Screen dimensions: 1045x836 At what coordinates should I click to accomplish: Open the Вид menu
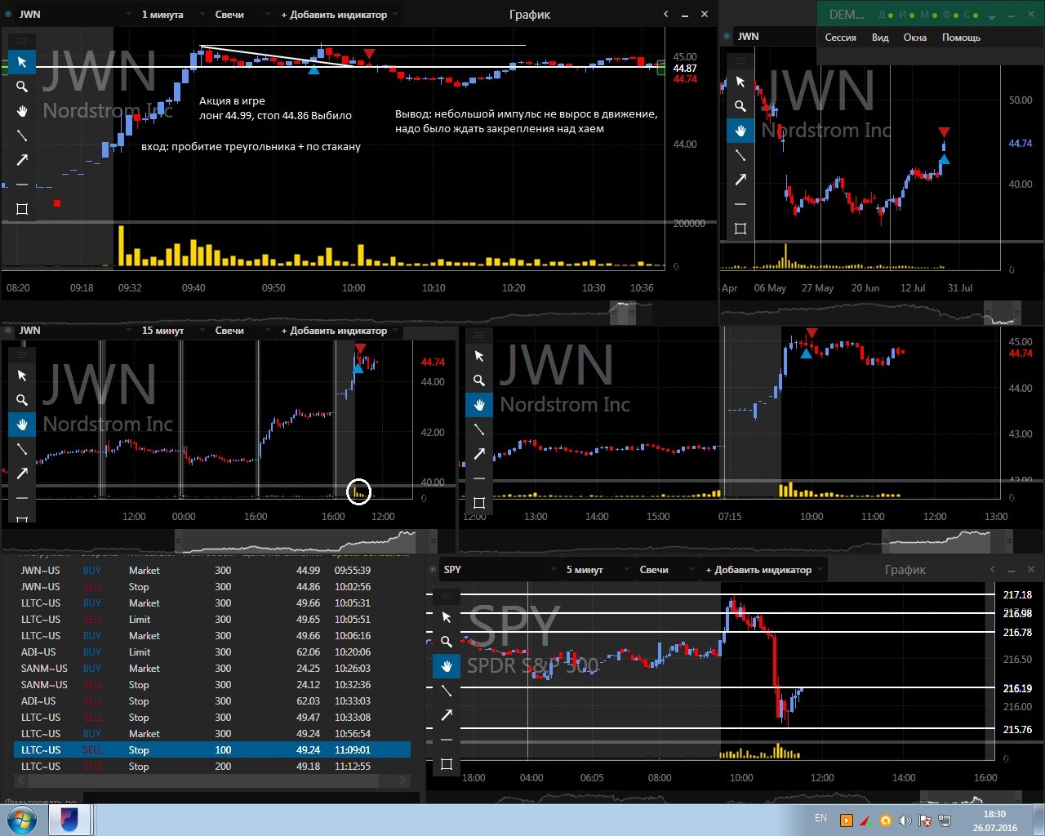point(880,38)
